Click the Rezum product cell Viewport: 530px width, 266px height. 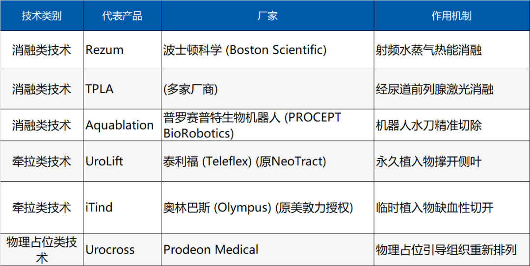122,50
